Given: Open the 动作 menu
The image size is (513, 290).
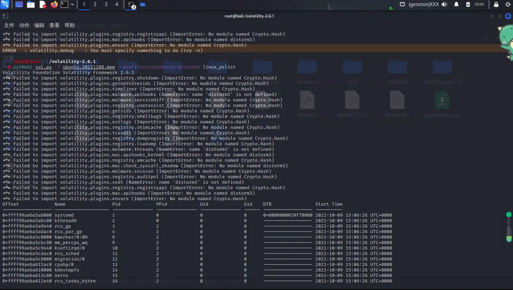Looking at the screenshot, I should (x=24, y=25).
